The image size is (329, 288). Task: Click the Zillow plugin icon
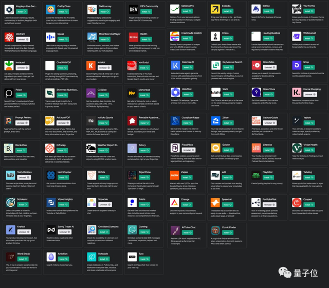(216, 121)
